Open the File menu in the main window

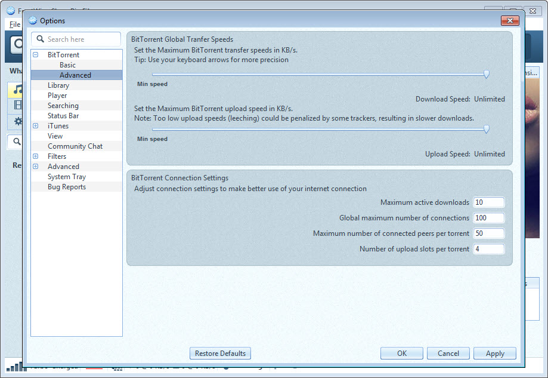[15, 24]
